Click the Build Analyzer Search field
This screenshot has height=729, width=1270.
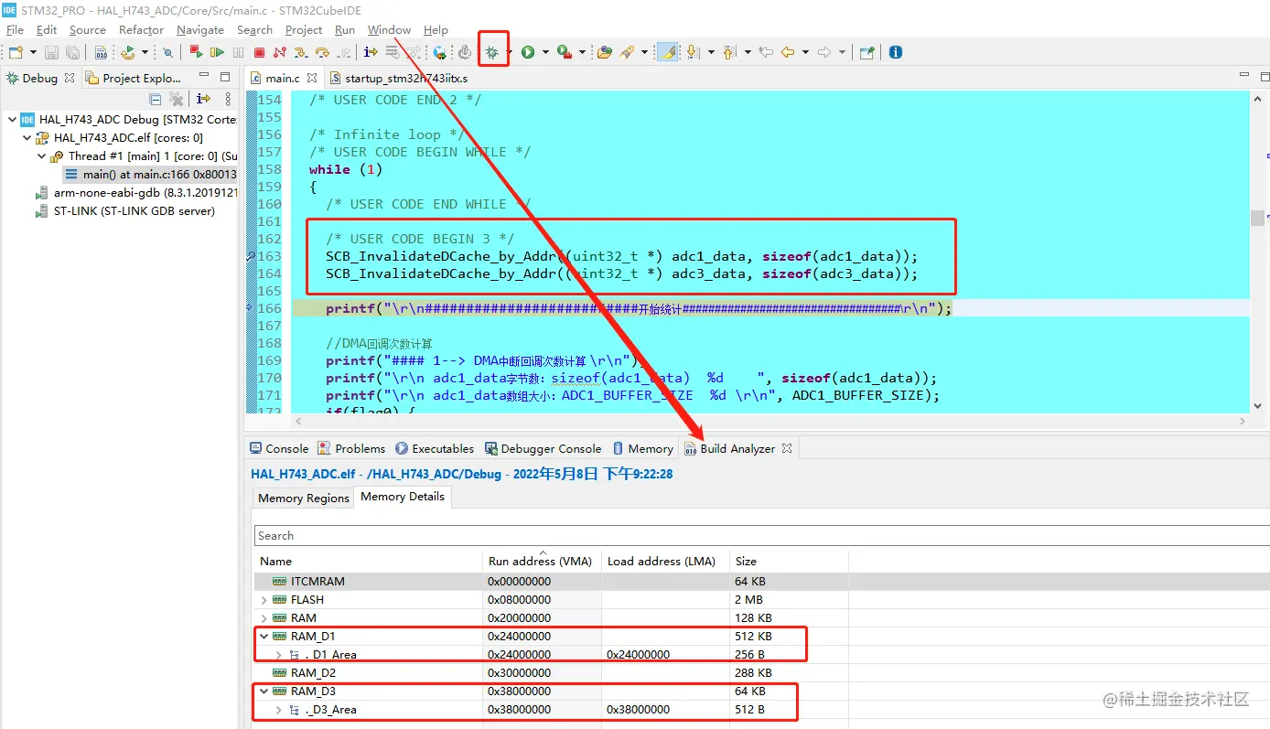[761, 536]
